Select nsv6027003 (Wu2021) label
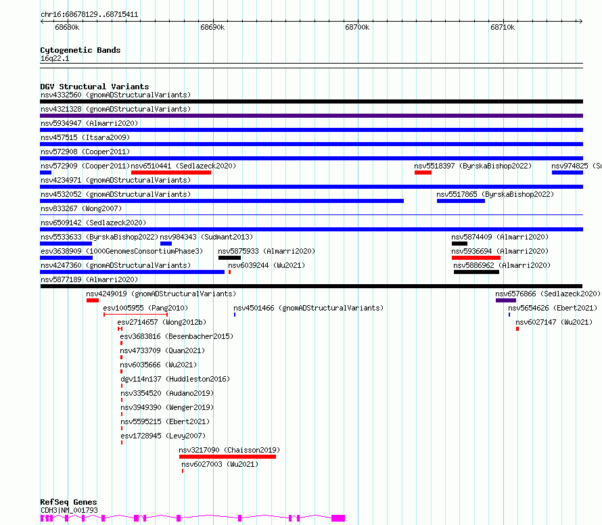 pyautogui.click(x=220, y=464)
